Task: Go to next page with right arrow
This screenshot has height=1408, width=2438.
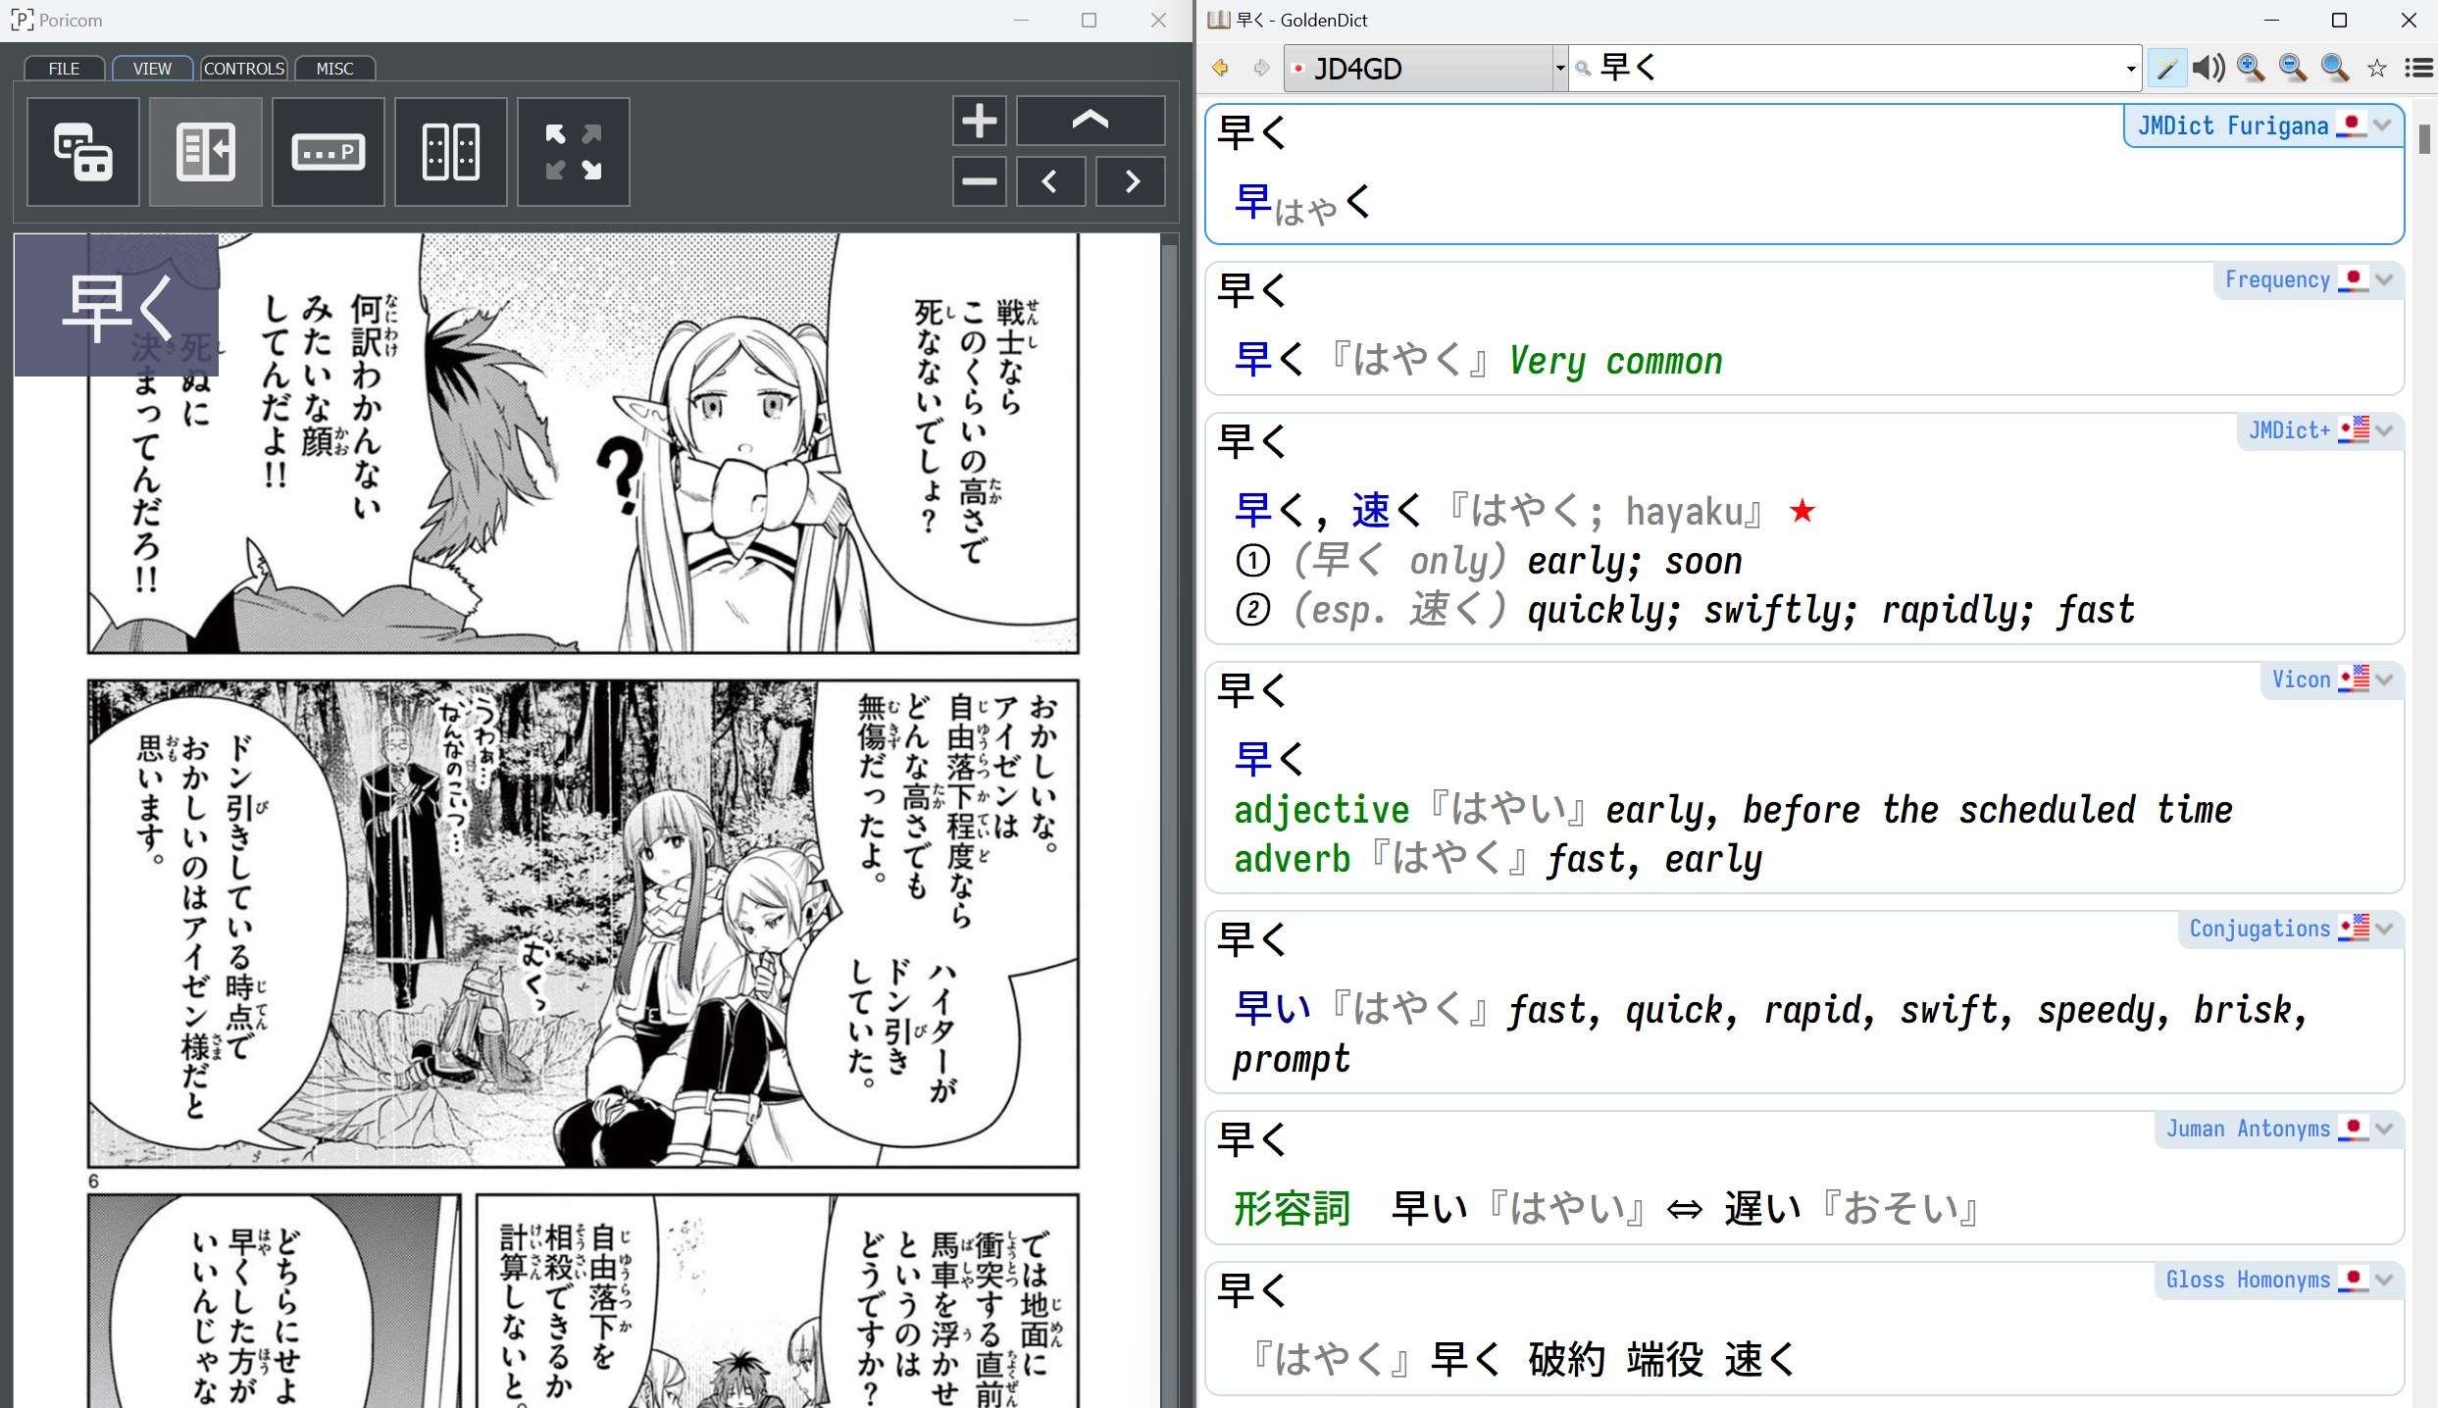Action: 1132,181
